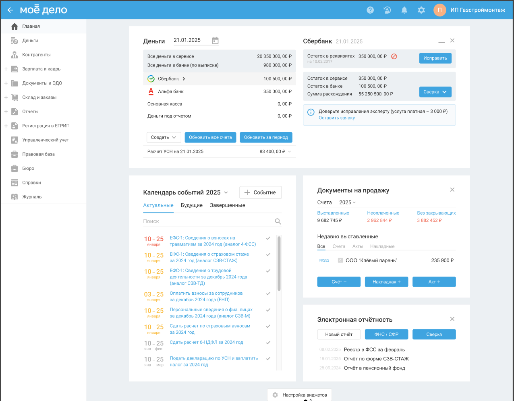Check off Оплатить взносы за сотрудников event
Image resolution: width=514 pixels, height=401 pixels.
(268, 294)
